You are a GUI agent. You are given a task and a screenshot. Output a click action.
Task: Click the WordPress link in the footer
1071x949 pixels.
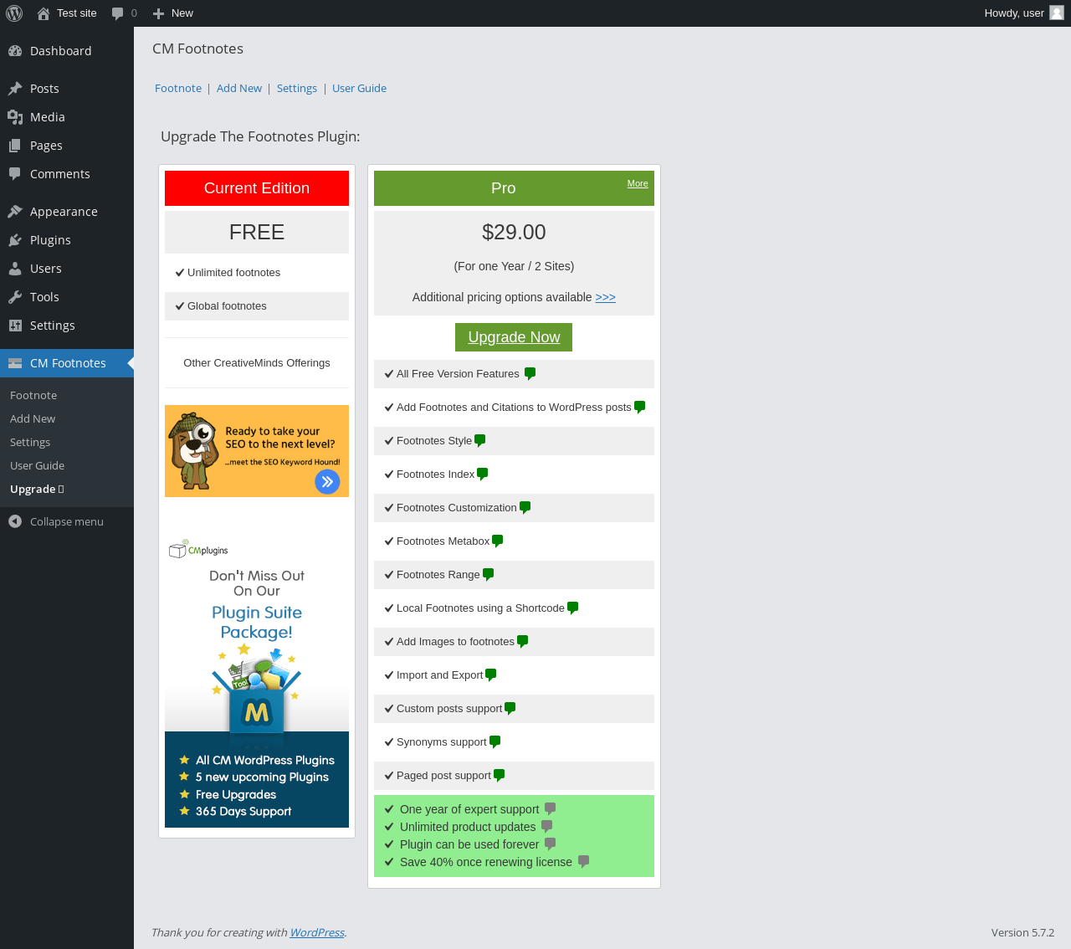coord(317,932)
